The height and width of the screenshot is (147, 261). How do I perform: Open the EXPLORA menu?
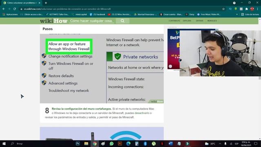pos(187,21)
